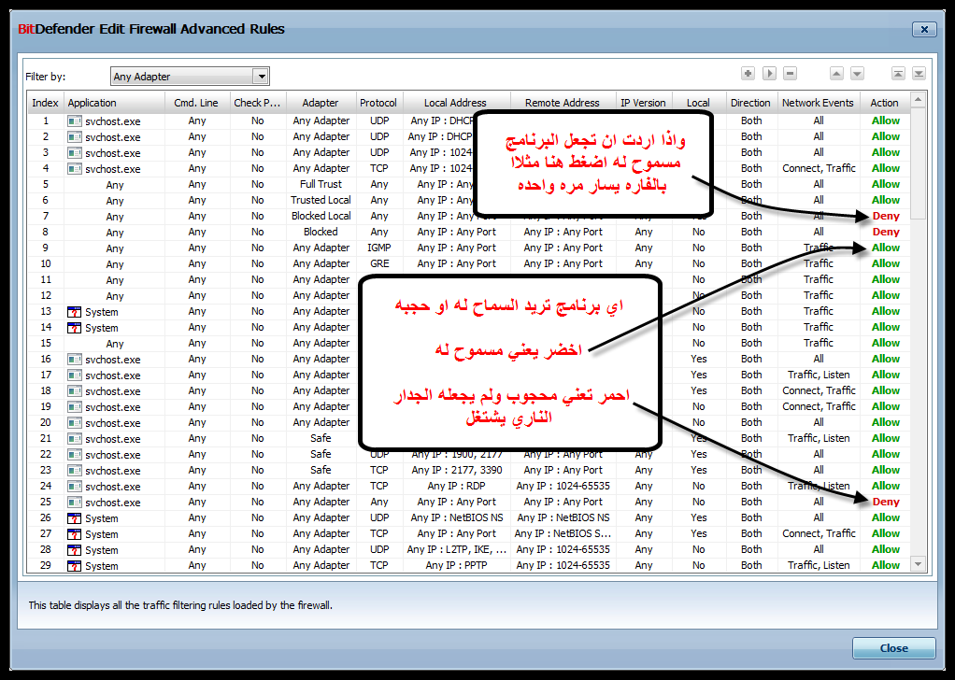Viewport: 955px width, 680px height.
Task: Toggle the Allow action on rule 9
Action: 886,248
